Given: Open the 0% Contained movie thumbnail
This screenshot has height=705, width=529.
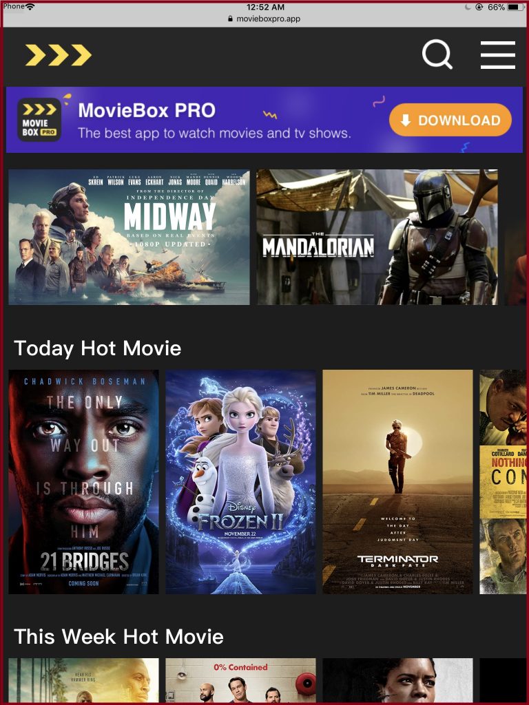Looking at the screenshot, I should (240, 680).
